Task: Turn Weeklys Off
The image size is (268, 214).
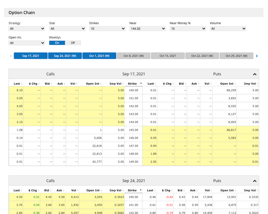Action: tap(73, 43)
